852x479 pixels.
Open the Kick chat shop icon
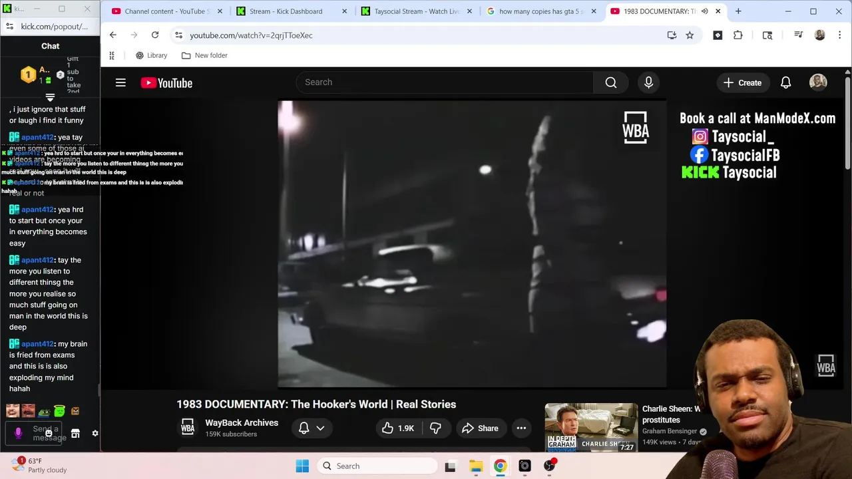pyautogui.click(x=75, y=433)
